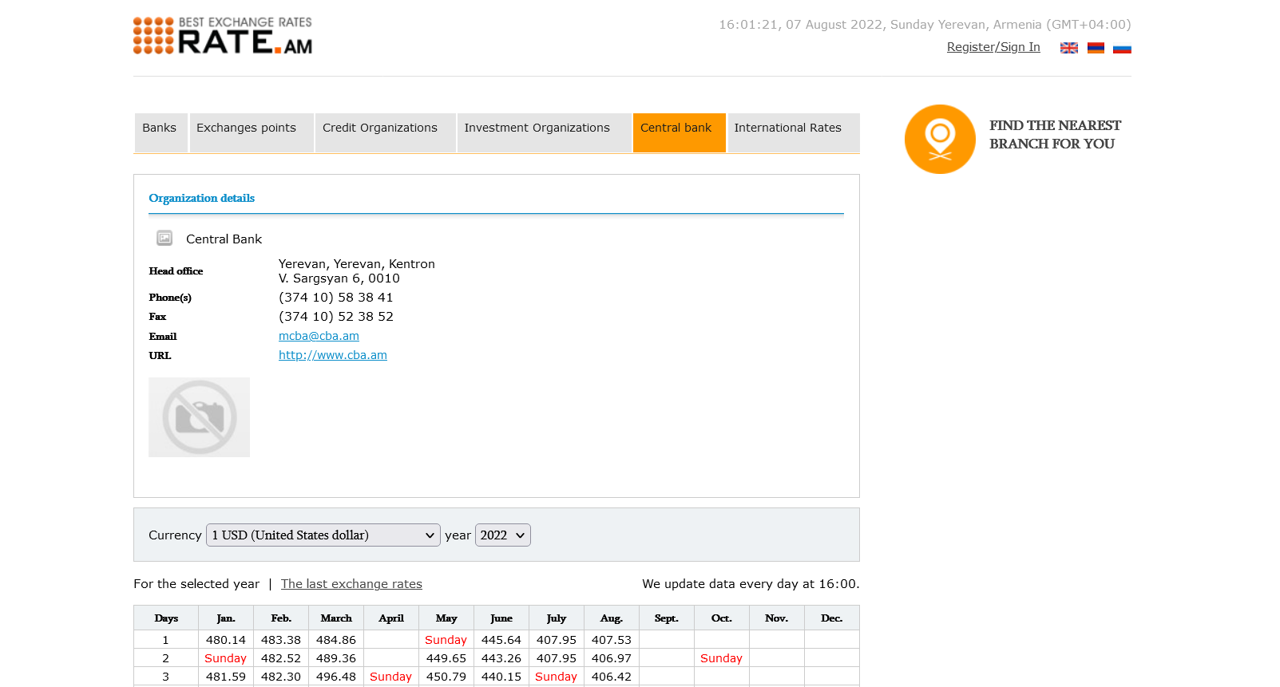Click Find the Nearest Branch text
The height and width of the screenshot is (687, 1280).
[x=1054, y=135]
